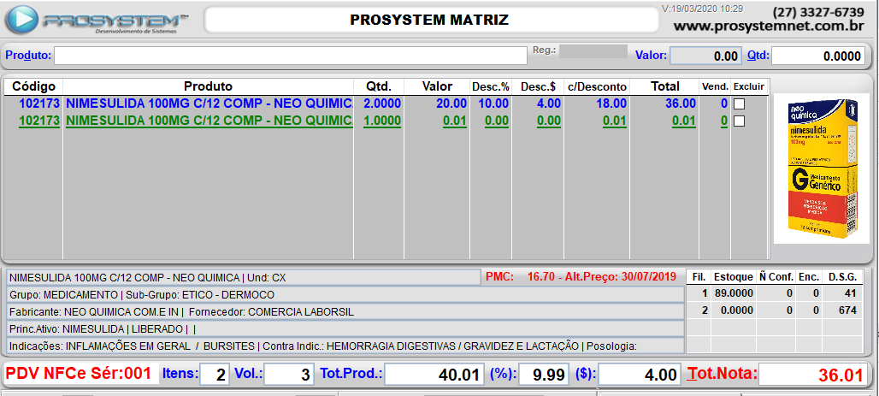
Task: Click the Tot.Nota field showing 36.01
Action: (x=811, y=374)
